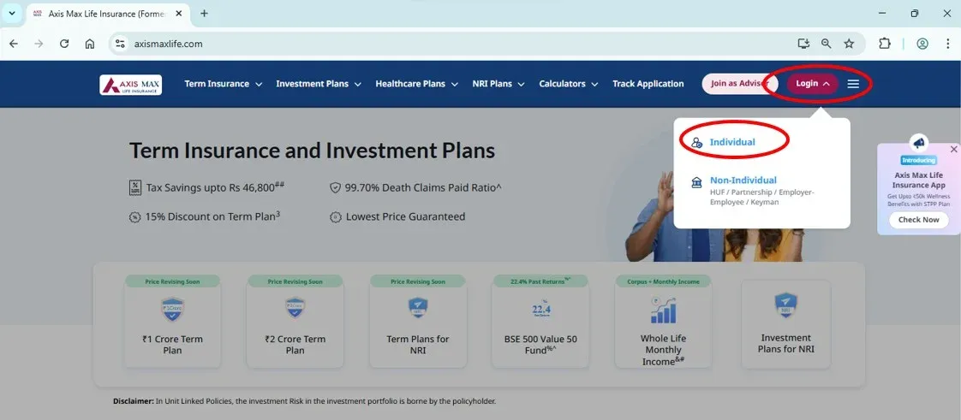Click the Disclaimer text line

click(x=304, y=401)
